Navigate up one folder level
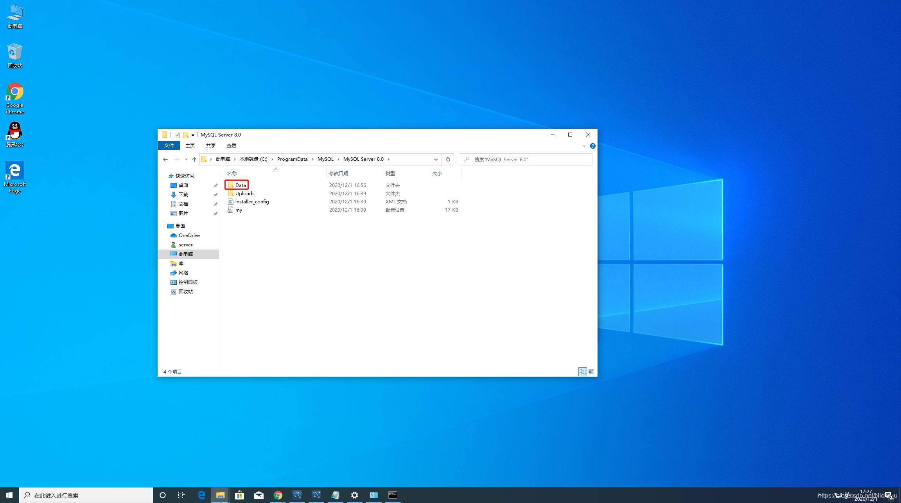 [194, 159]
